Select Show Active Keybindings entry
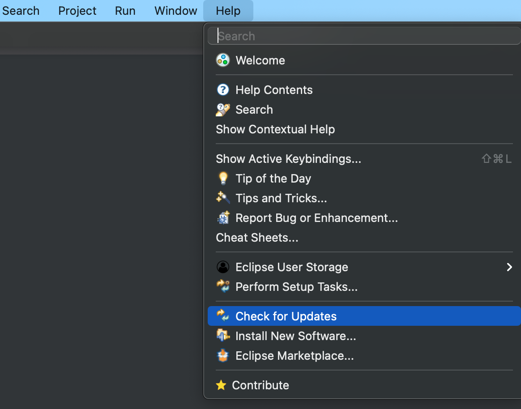The width and height of the screenshot is (521, 409). (x=288, y=158)
